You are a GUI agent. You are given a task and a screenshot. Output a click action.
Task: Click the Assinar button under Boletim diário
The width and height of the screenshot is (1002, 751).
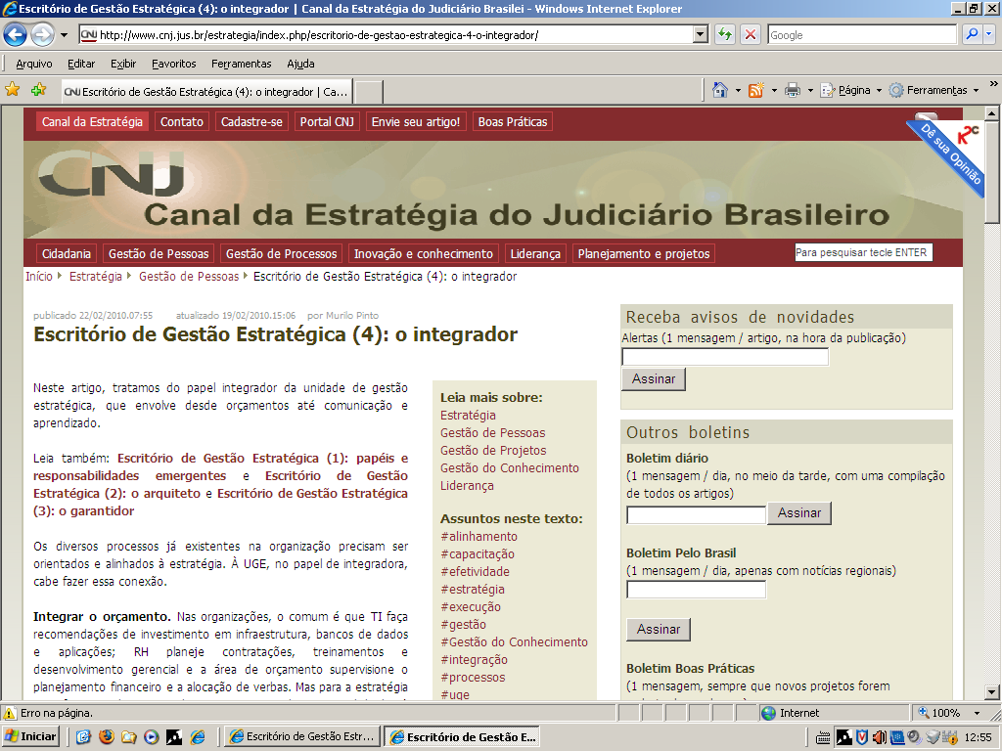[x=798, y=513]
